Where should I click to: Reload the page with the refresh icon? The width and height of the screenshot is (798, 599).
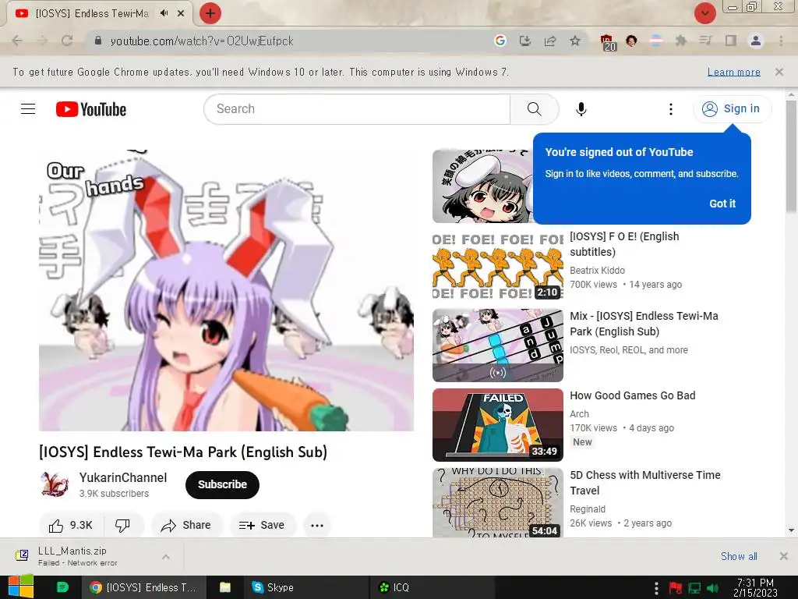click(x=67, y=41)
